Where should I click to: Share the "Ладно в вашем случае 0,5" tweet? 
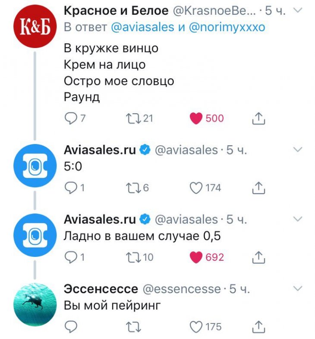[258, 257]
